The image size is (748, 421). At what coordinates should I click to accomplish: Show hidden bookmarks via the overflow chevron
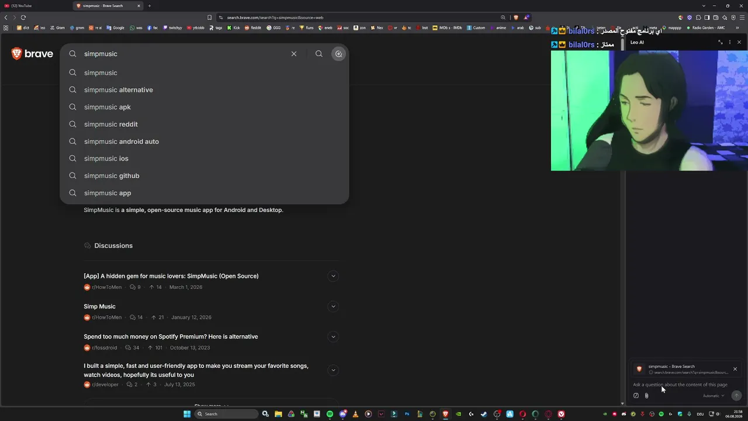point(737,27)
